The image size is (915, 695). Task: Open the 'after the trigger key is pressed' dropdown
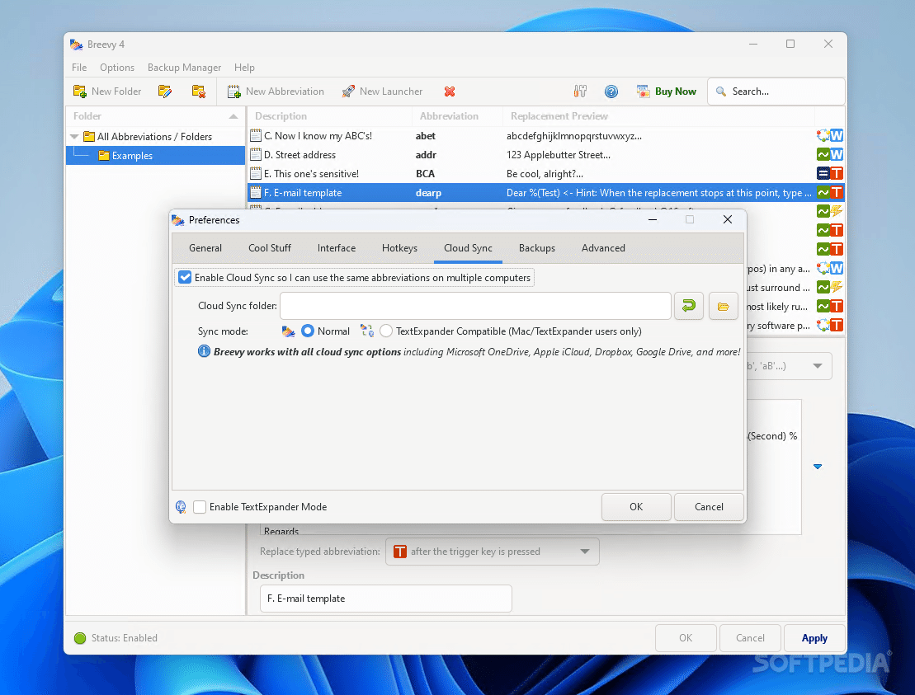tap(493, 552)
